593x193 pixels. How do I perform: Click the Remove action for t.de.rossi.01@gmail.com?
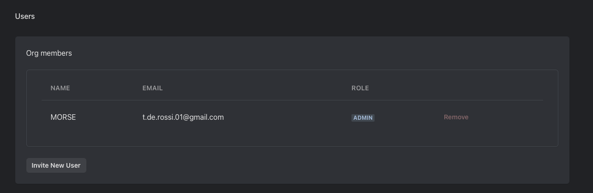tap(456, 117)
